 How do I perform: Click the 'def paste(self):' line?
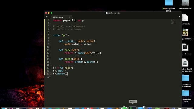(70, 59)
